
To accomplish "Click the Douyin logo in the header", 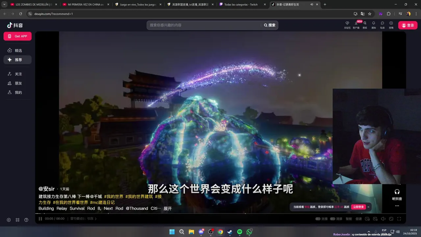I will pos(15,25).
